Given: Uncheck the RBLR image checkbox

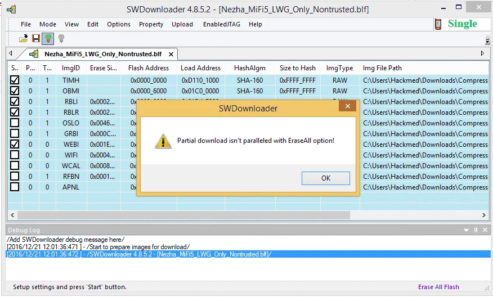Looking at the screenshot, I should coord(15,112).
